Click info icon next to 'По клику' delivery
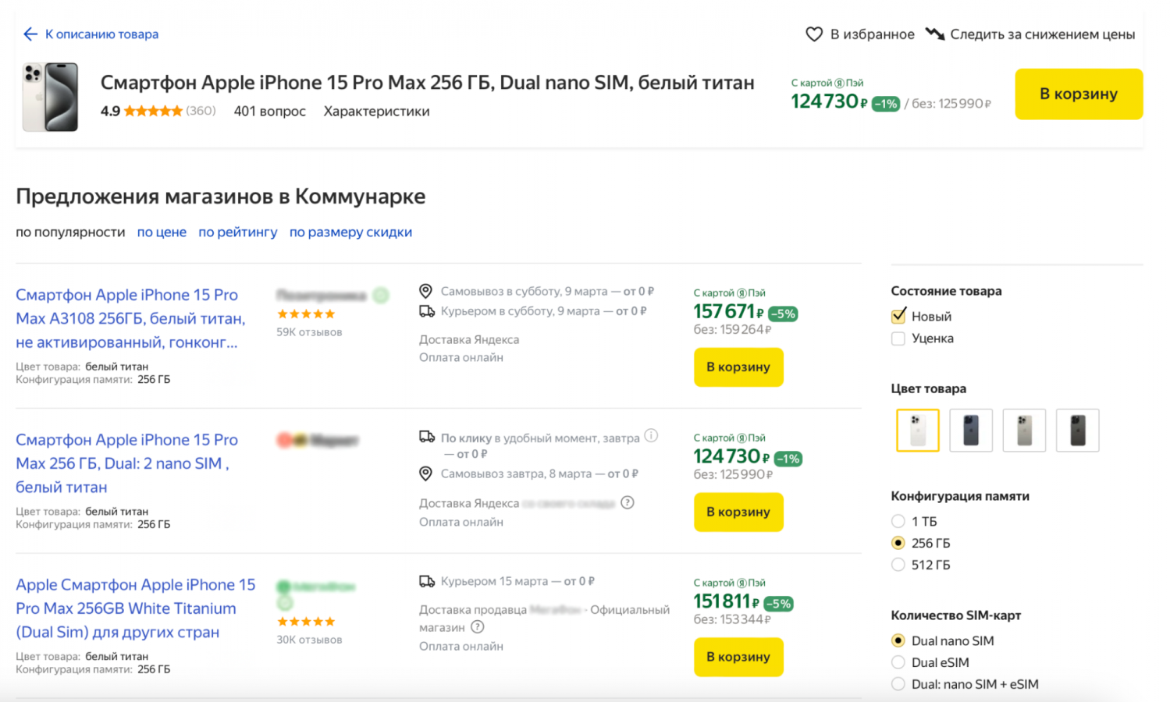 click(x=651, y=436)
